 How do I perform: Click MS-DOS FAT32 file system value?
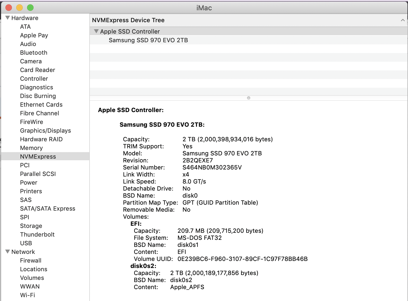point(200,238)
